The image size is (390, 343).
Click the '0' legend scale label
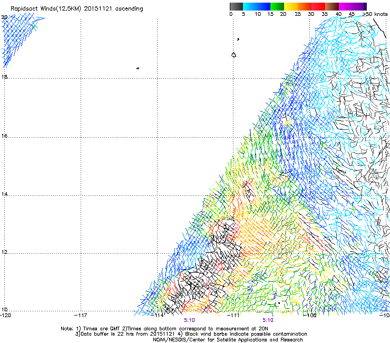point(231,14)
